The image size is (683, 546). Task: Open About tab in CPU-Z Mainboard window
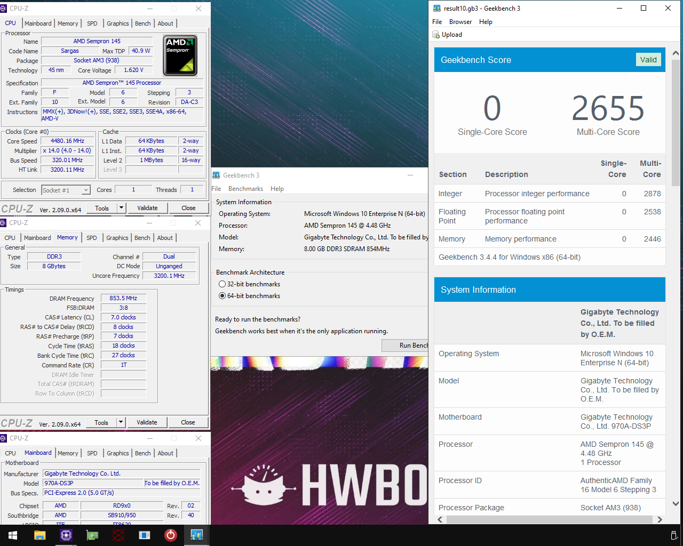(165, 453)
